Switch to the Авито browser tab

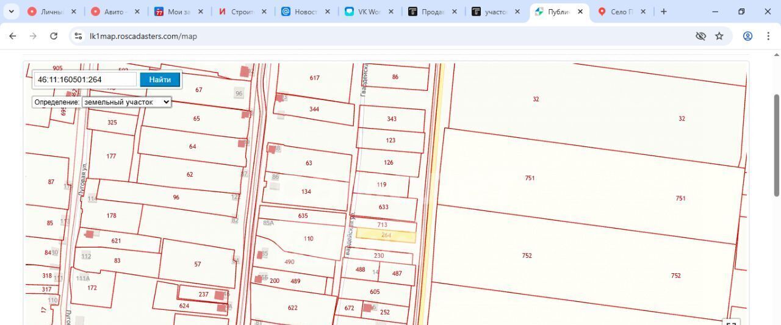click(x=116, y=12)
